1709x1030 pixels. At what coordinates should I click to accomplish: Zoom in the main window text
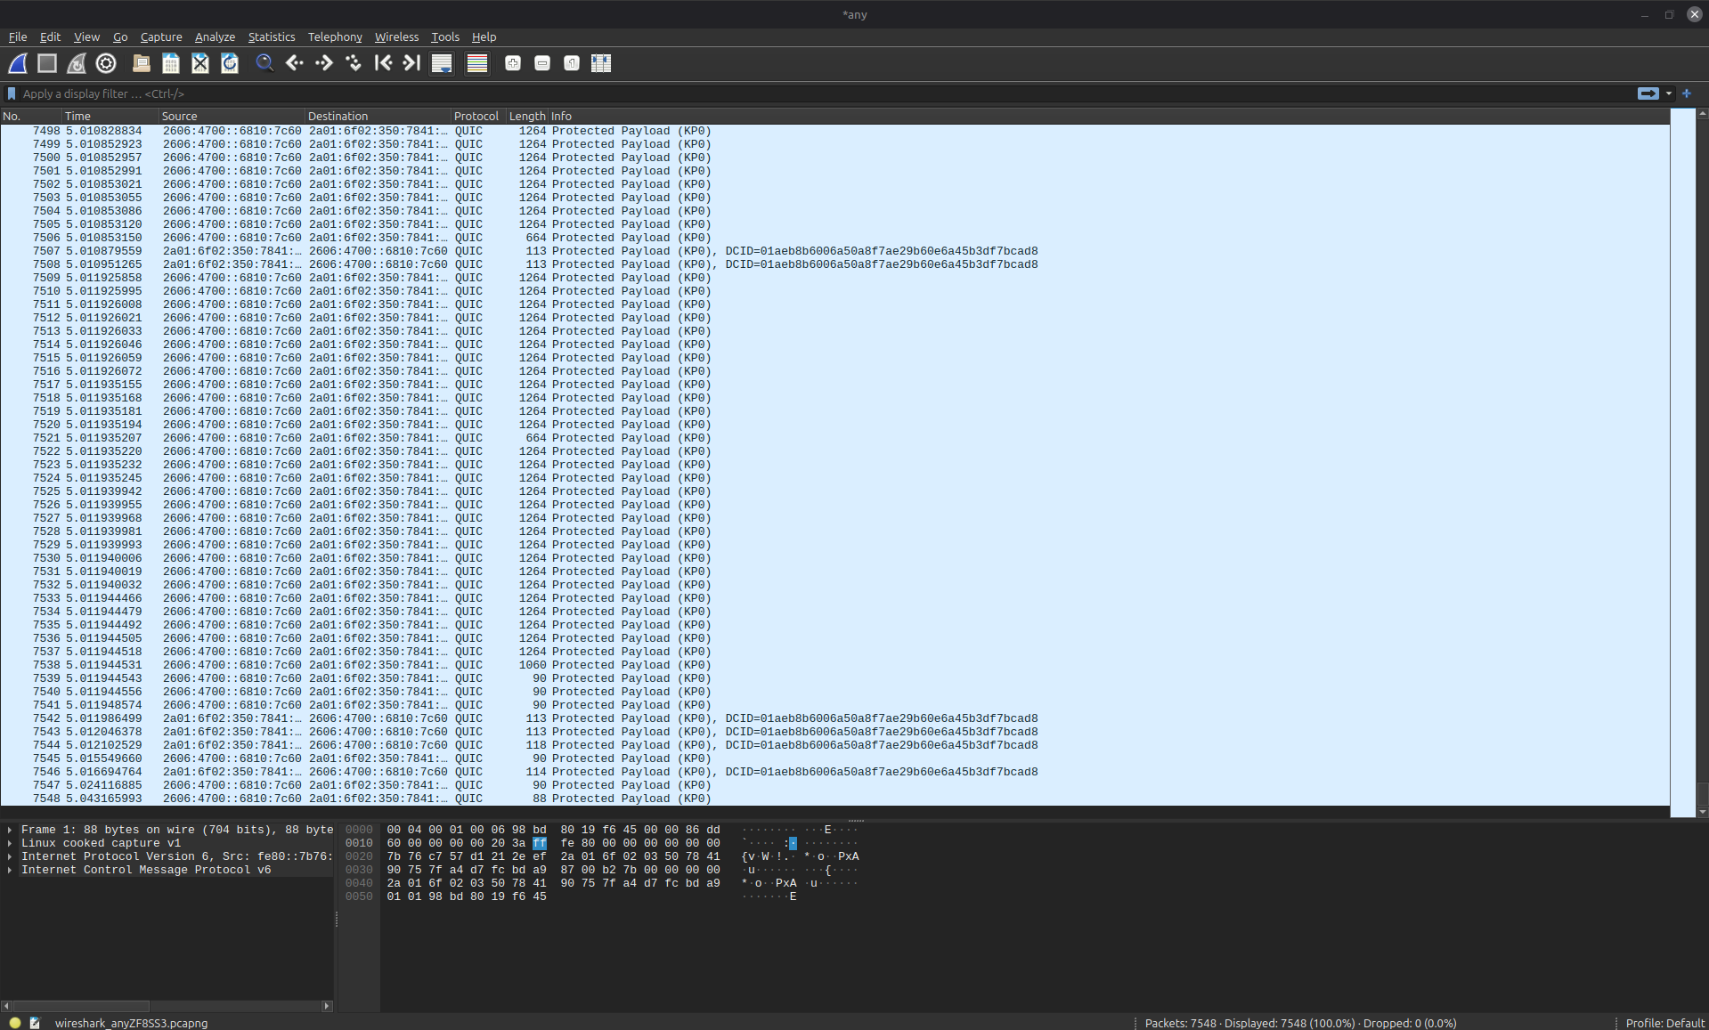click(513, 63)
